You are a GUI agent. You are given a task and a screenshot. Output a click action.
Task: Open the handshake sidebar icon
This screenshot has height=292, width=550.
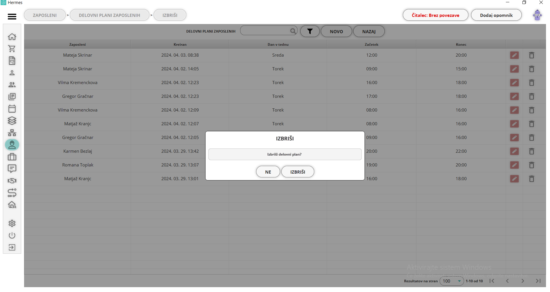pyautogui.click(x=12, y=181)
